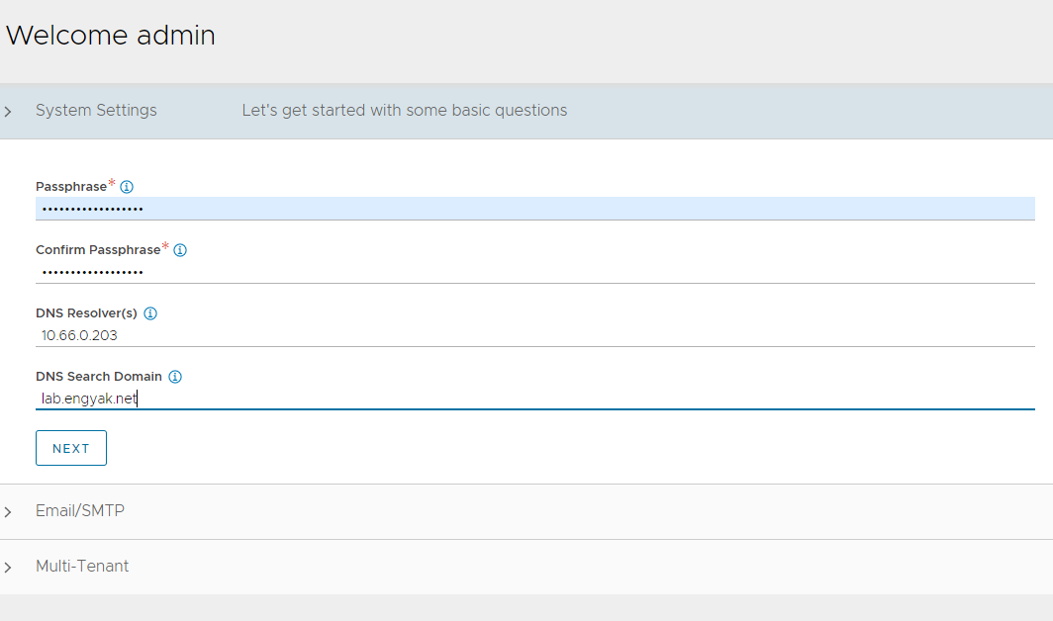Select the System Settings section header
The image size is (1053, 621).
pyautogui.click(x=96, y=111)
